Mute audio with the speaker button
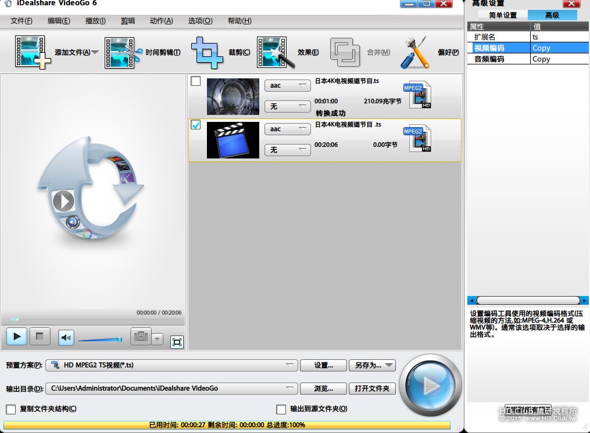Viewport: 590px width, 433px height. tap(66, 337)
